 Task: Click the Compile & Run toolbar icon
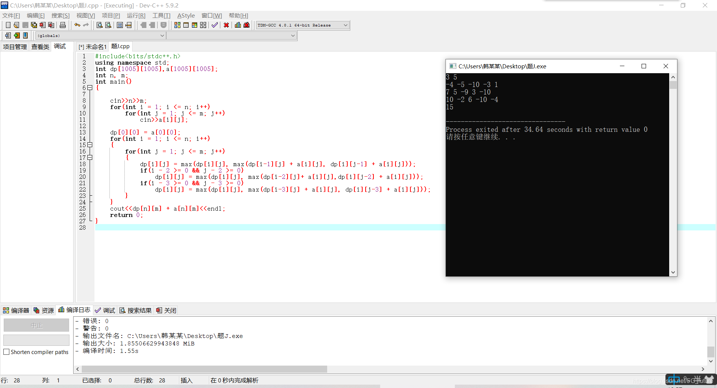(195, 25)
